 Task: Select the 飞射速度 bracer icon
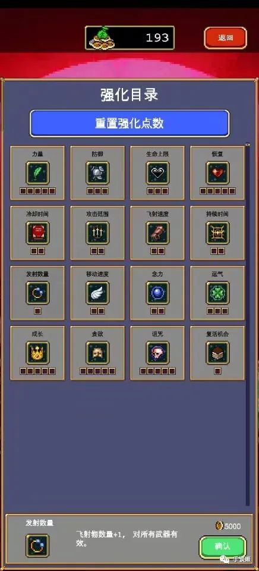(157, 233)
